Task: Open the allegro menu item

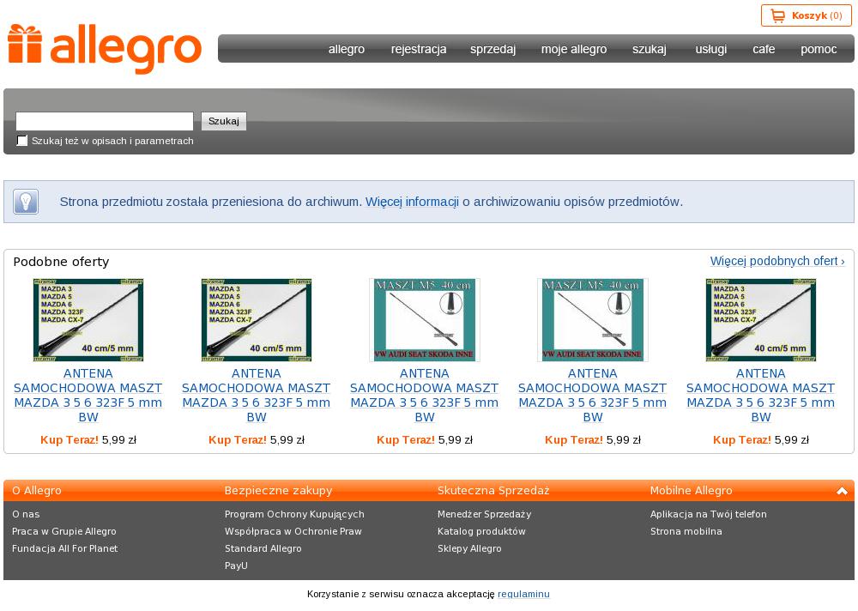Action: point(347,49)
